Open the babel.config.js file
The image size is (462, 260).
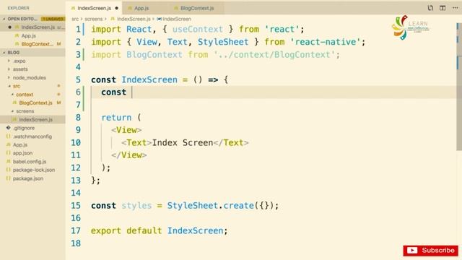coord(30,162)
